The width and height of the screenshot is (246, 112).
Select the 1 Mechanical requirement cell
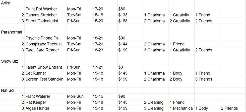coord(181,108)
